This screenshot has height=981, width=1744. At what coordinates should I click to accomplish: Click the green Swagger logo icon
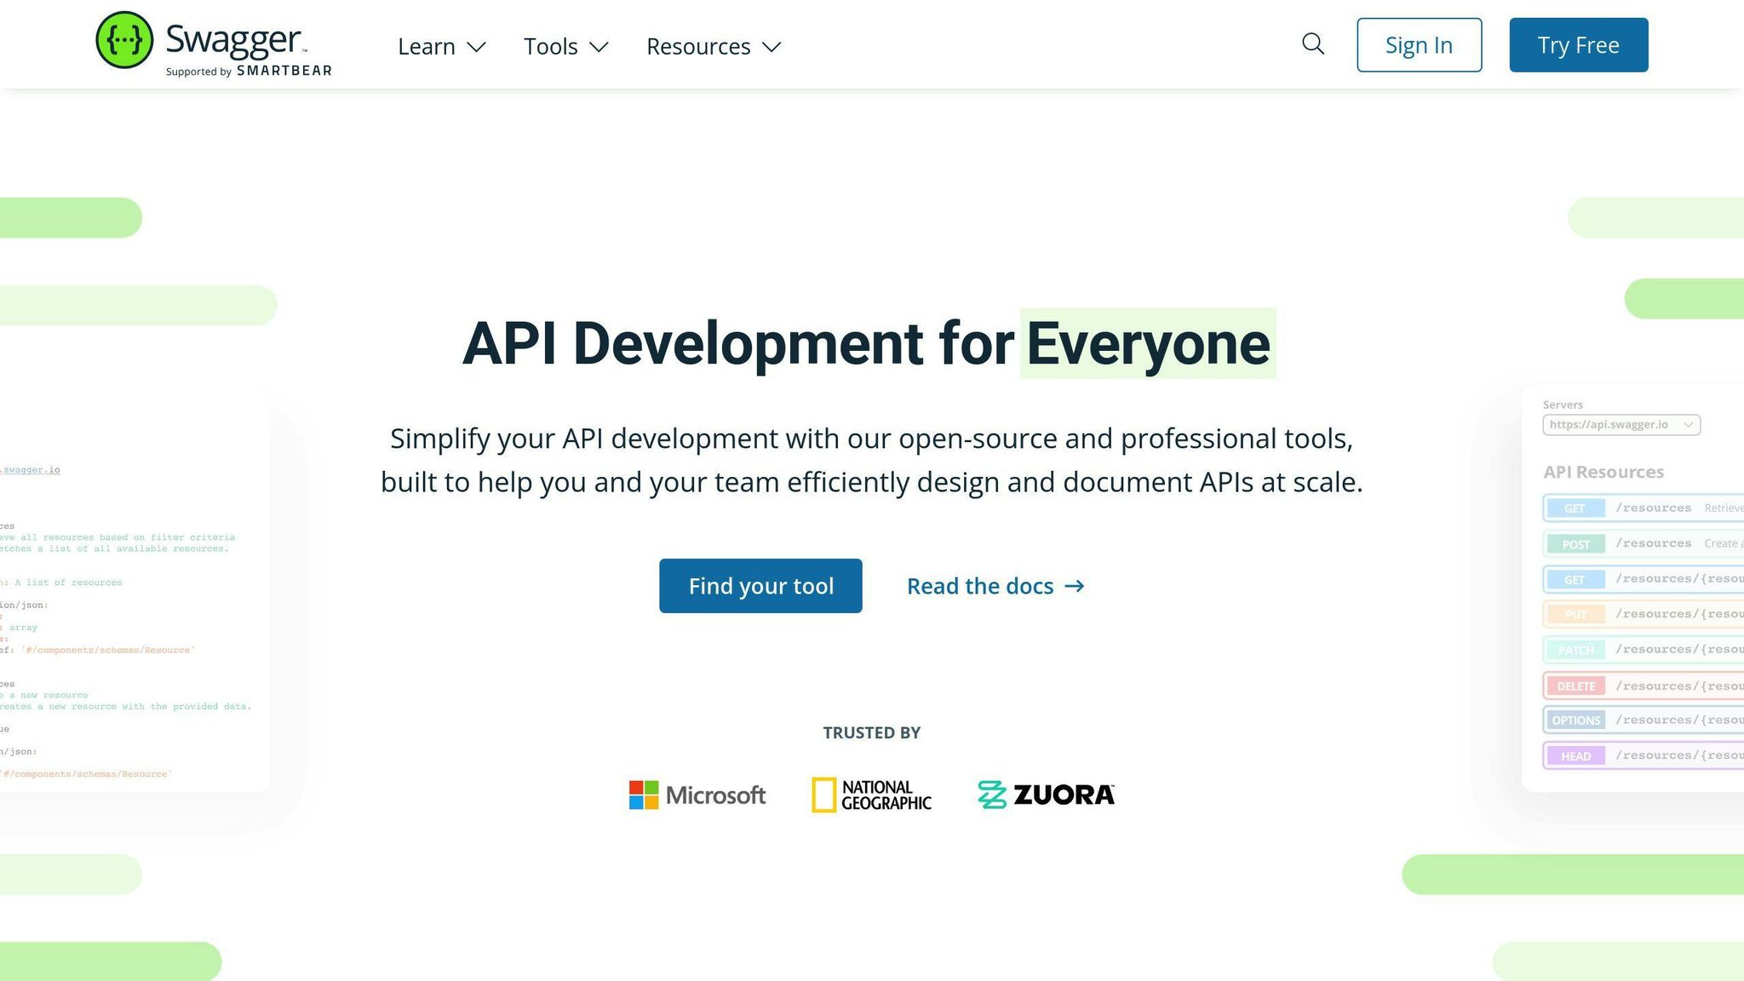click(124, 40)
